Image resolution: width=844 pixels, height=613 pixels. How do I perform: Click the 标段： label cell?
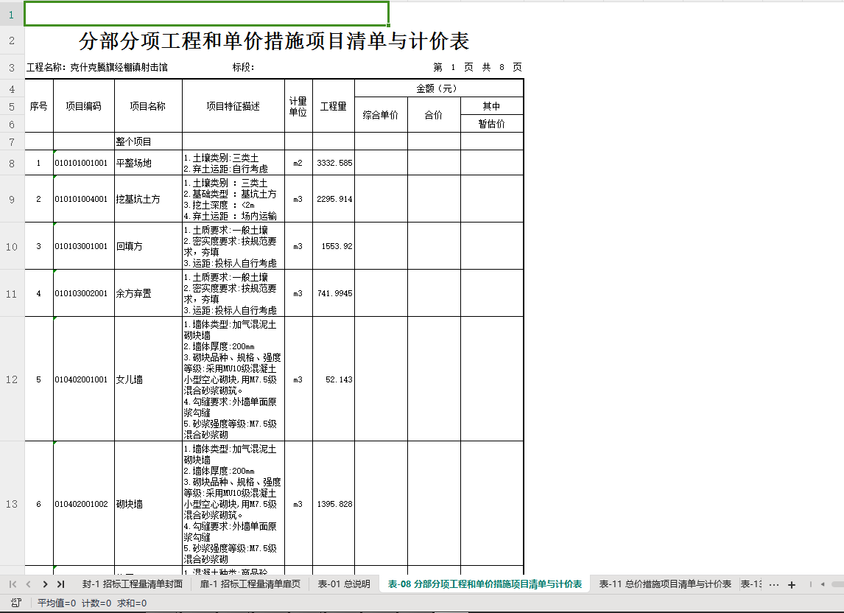point(243,67)
